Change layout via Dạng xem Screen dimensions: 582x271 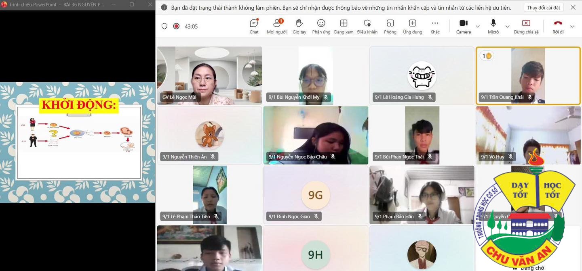344,26
